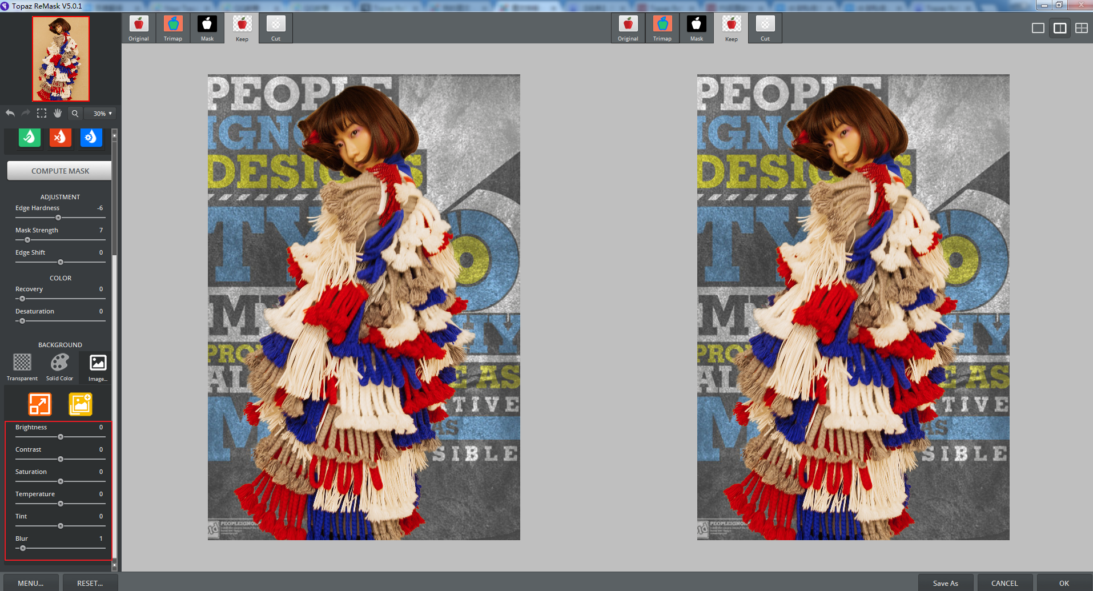Switch left pane to Original view
Screen dimensions: 1093x591
(139, 28)
